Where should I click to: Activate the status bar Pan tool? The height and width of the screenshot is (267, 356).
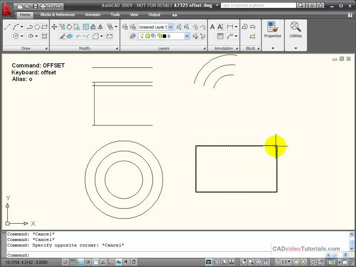point(243,262)
